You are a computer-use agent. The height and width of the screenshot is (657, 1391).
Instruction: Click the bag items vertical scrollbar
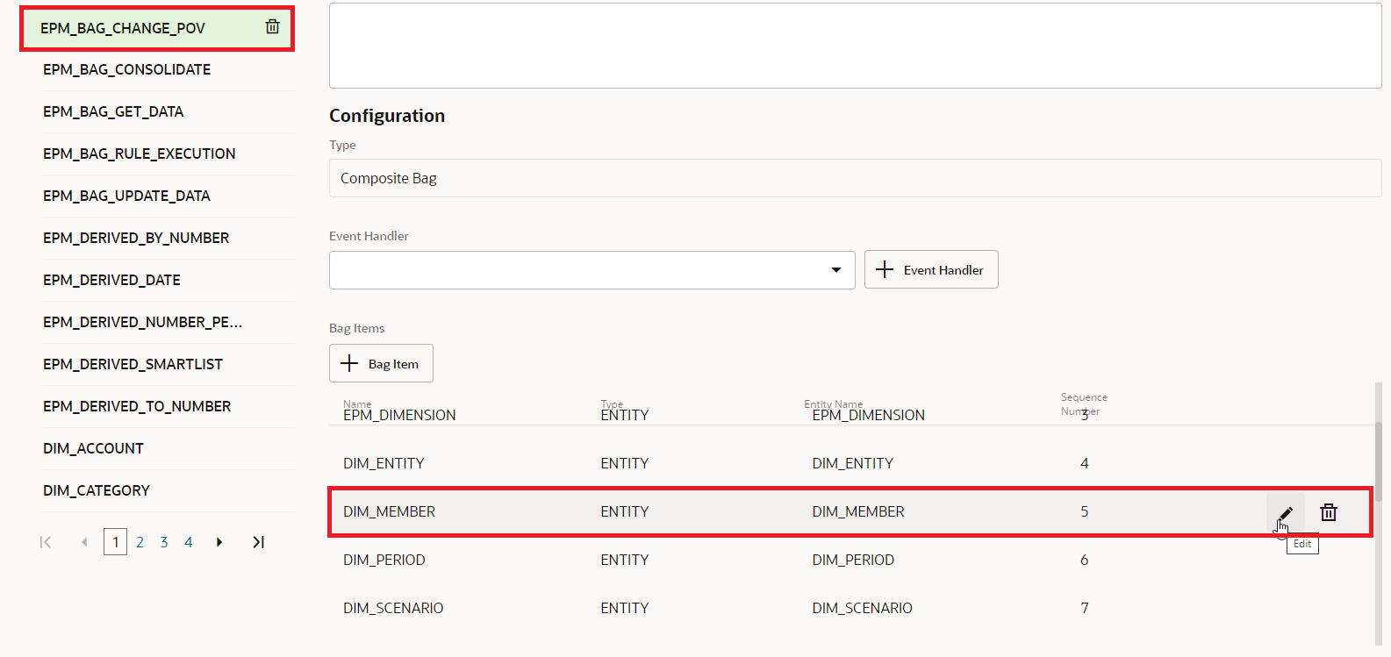point(1378,461)
